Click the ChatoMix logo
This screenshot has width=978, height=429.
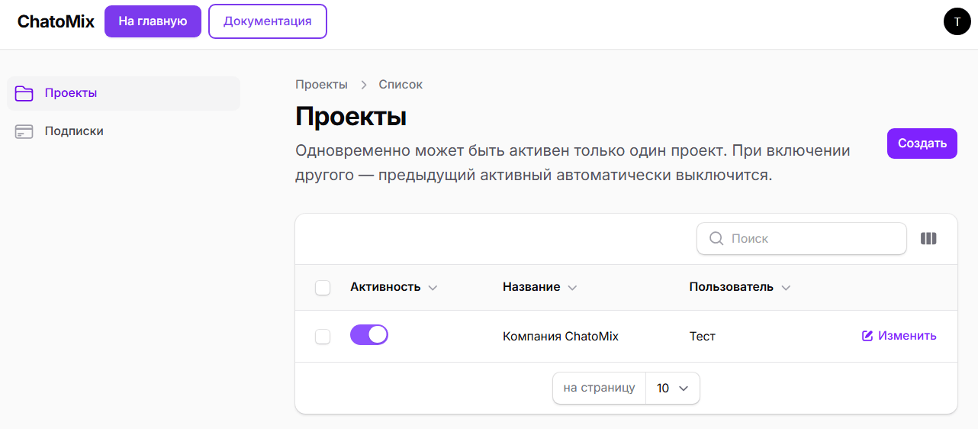(56, 21)
